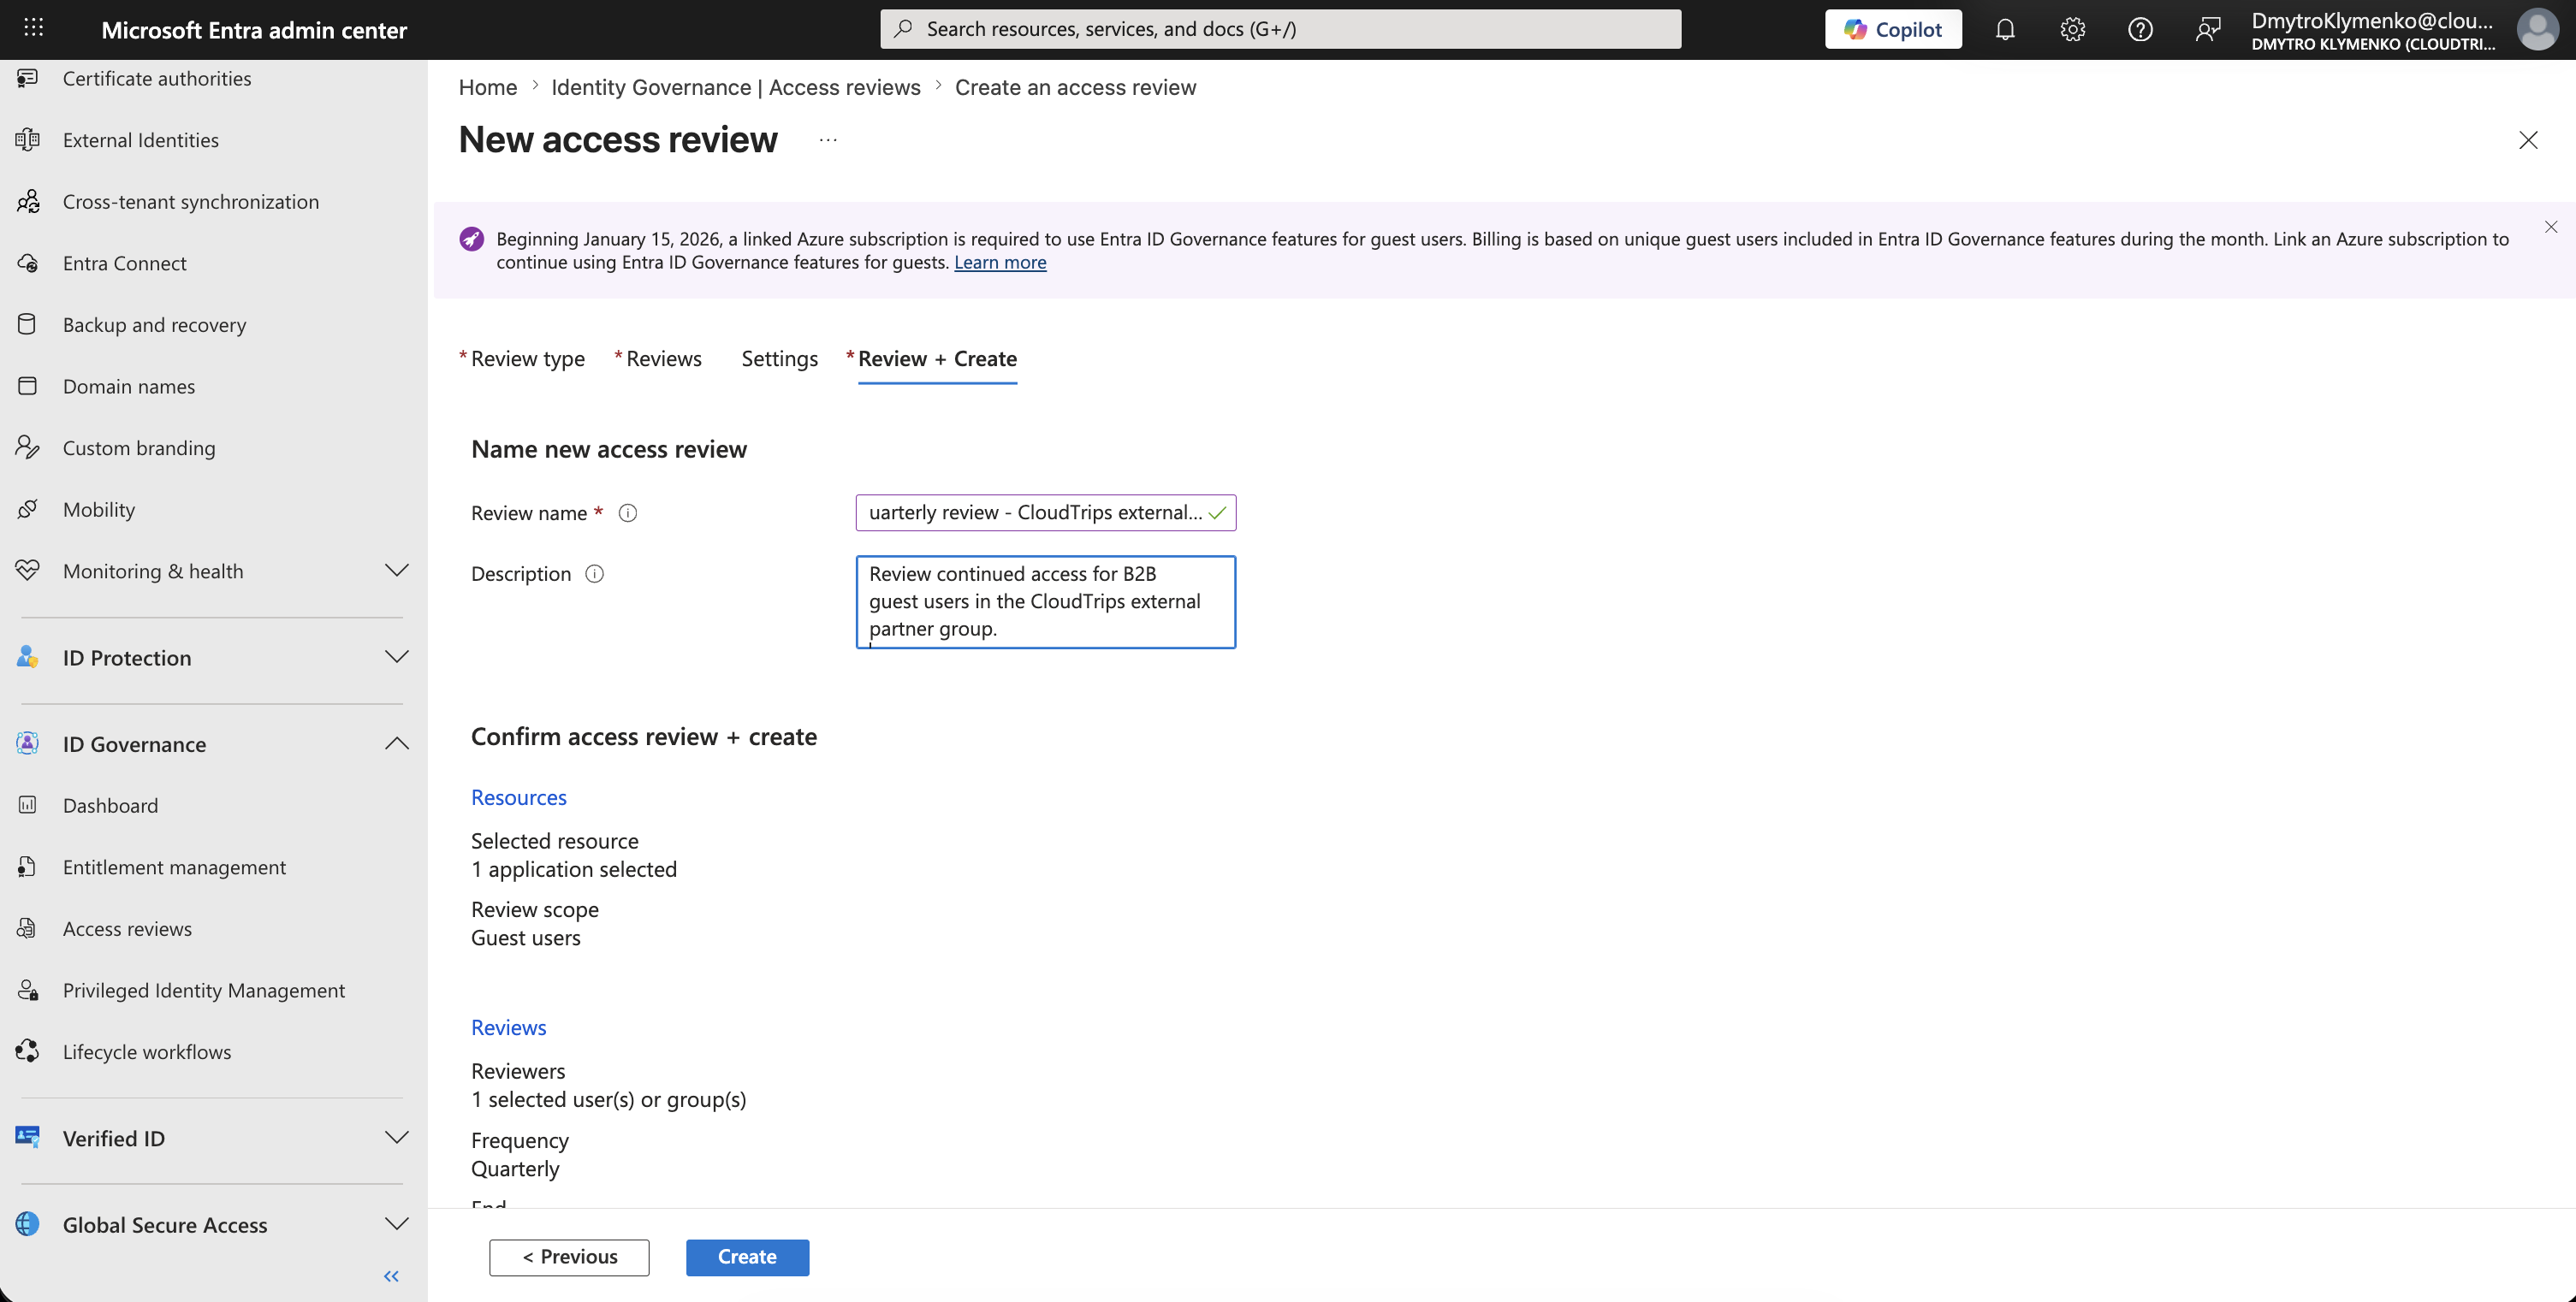Click the Verified ID icon
This screenshot has height=1302, width=2576.
pos(28,1137)
